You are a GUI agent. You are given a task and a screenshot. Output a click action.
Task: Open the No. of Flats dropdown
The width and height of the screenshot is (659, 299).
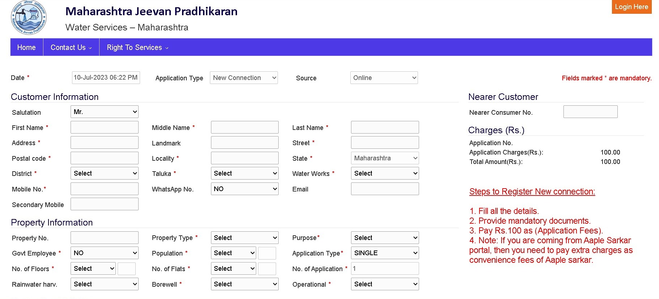(233, 269)
